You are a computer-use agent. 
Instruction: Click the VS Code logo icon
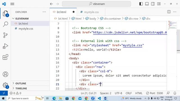4,4
